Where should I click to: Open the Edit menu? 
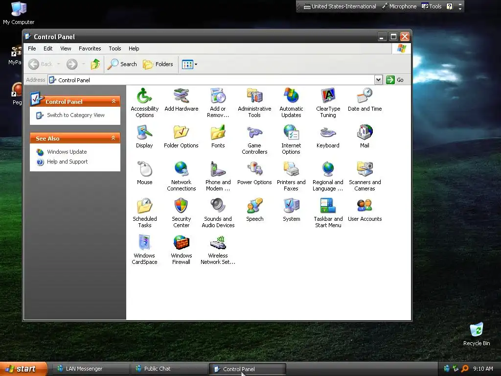point(48,48)
